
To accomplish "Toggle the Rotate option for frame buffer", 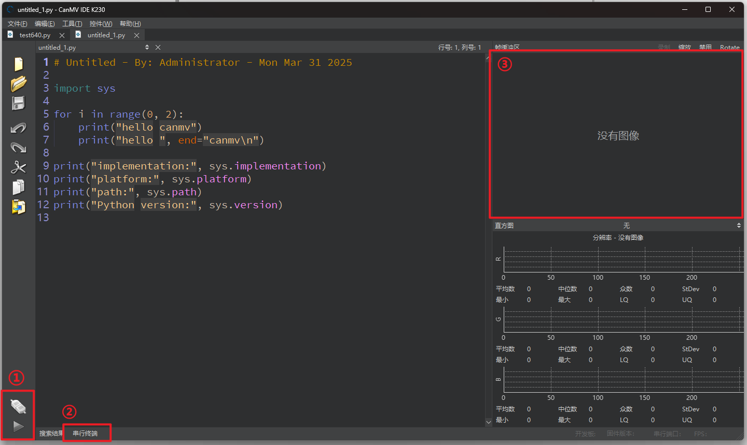I will 729,47.
